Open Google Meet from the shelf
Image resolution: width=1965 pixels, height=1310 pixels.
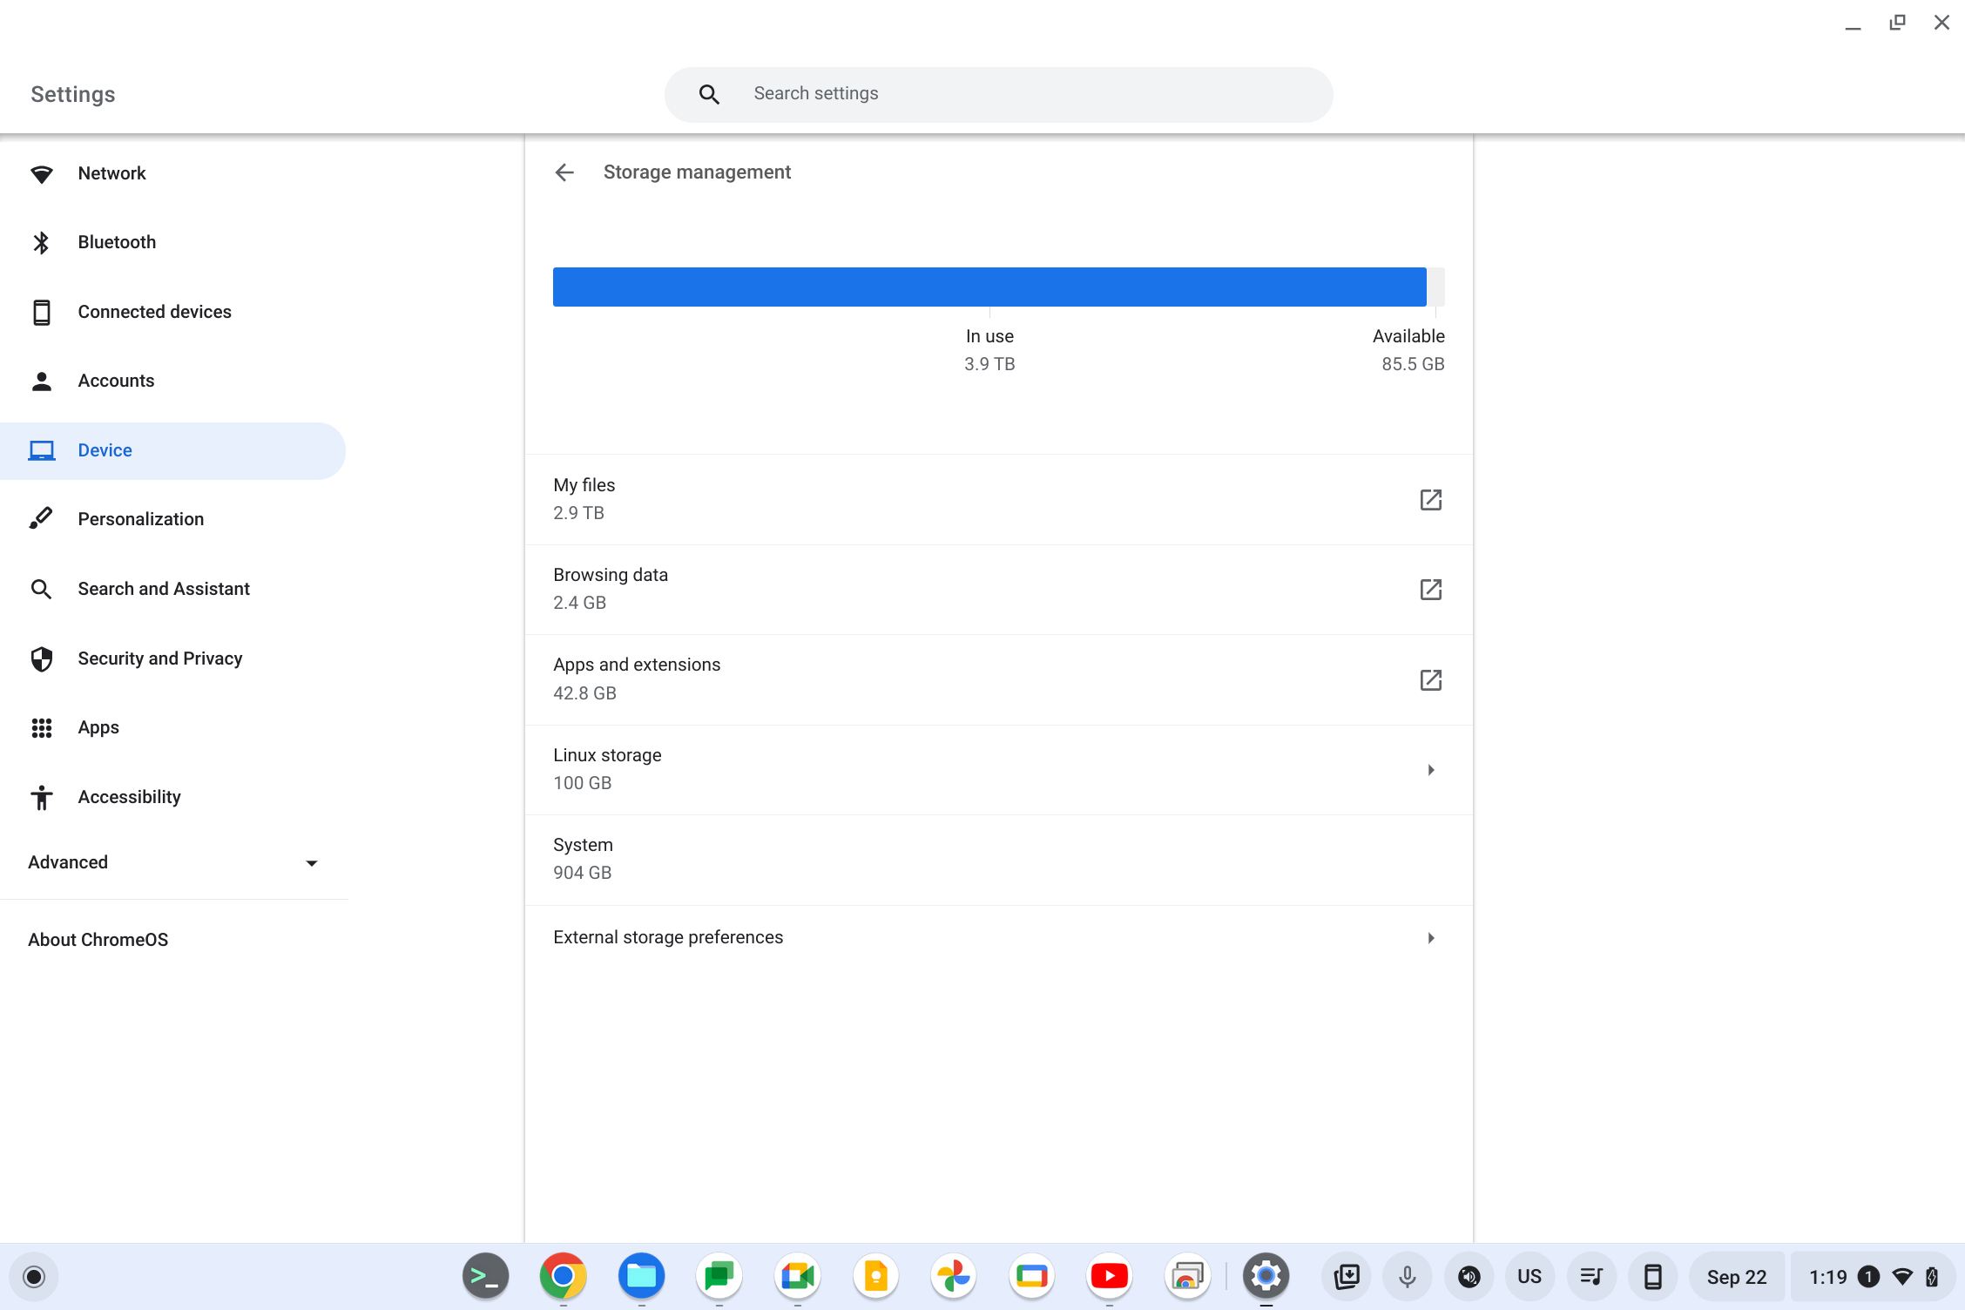click(796, 1276)
